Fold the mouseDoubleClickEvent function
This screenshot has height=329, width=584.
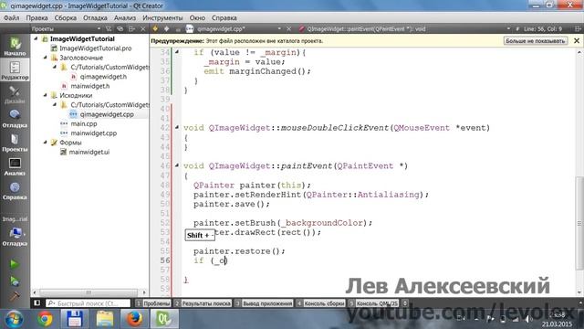point(177,128)
